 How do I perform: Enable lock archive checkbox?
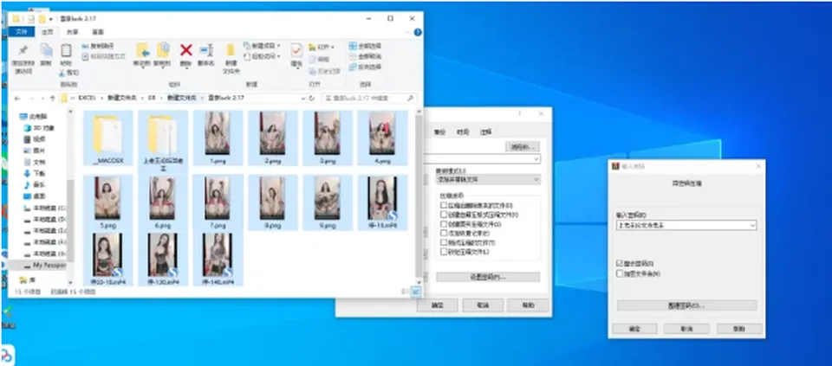pos(444,252)
